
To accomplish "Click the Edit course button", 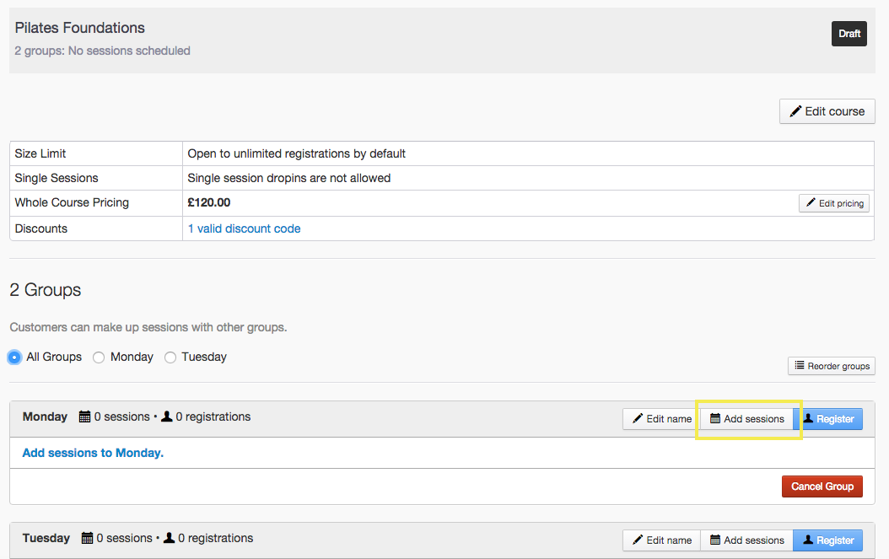I will click(827, 111).
